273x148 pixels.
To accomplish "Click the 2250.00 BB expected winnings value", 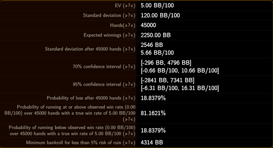I will tap(156, 35).
